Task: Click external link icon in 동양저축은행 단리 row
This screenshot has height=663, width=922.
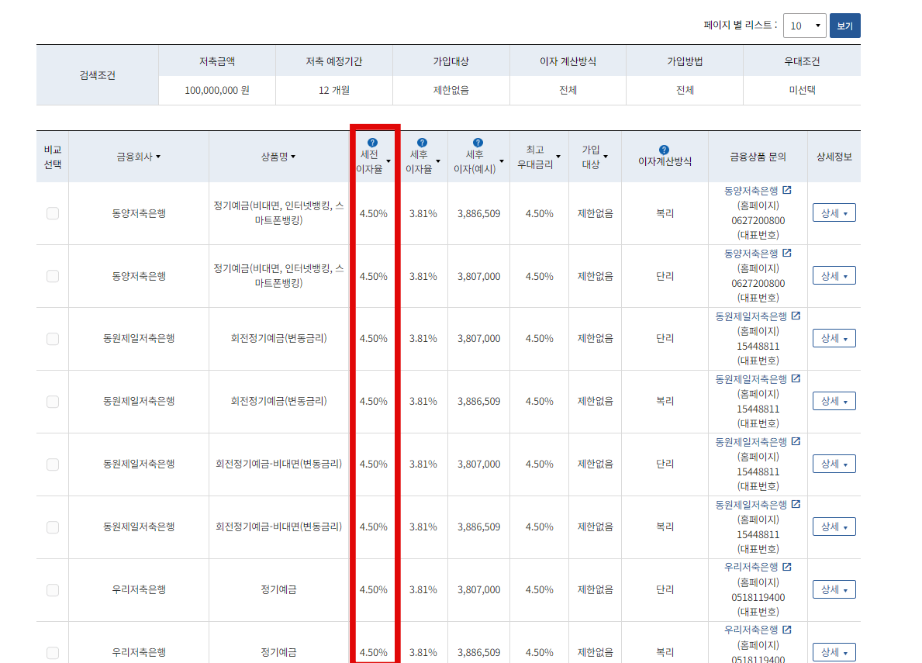Action: click(787, 253)
